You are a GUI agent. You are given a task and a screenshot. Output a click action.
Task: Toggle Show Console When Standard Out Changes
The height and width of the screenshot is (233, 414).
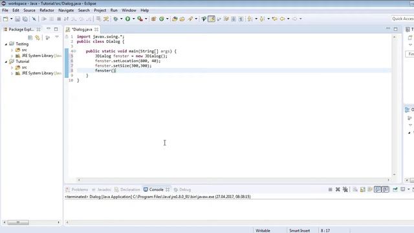coord(378,190)
